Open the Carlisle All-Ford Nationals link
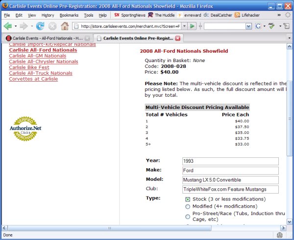The height and width of the screenshot is (240, 294). click(x=43, y=50)
